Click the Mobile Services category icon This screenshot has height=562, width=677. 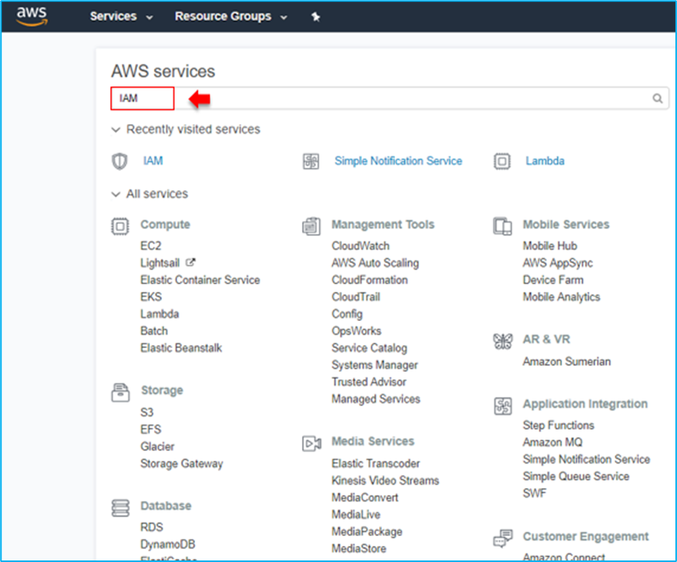(503, 226)
